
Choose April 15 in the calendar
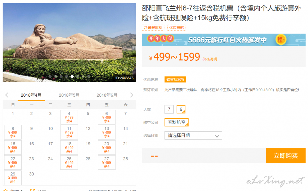point(13,147)
